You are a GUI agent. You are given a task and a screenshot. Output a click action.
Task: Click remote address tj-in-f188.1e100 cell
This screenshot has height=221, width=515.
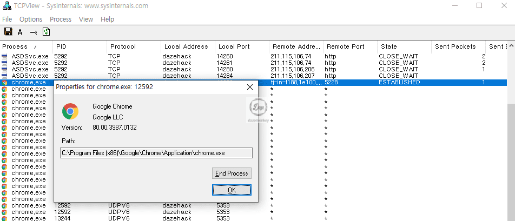[296, 82]
